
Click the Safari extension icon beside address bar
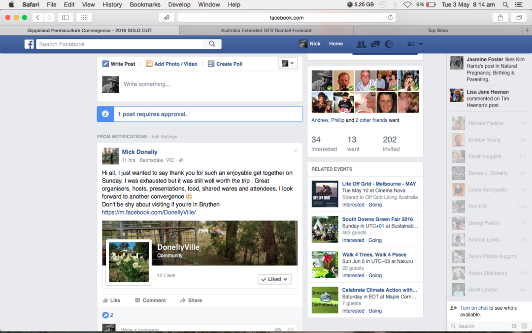(166, 17)
